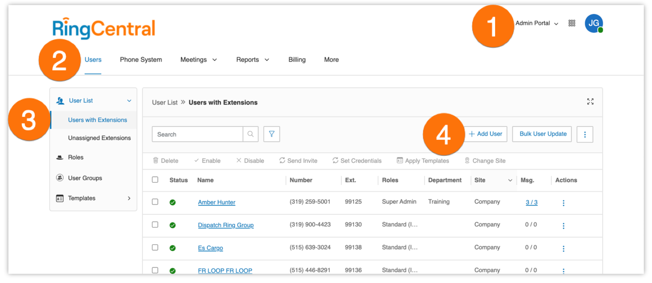Viewport: 652px width, 283px height.
Task: Open the 3 / 3 messages link
Action: 531,202
